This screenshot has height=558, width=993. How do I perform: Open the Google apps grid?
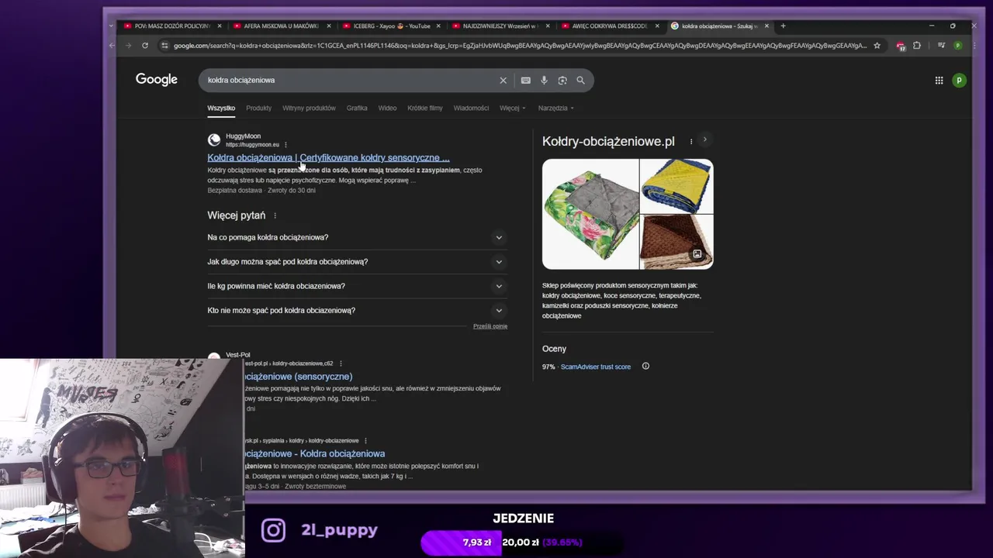click(x=939, y=80)
